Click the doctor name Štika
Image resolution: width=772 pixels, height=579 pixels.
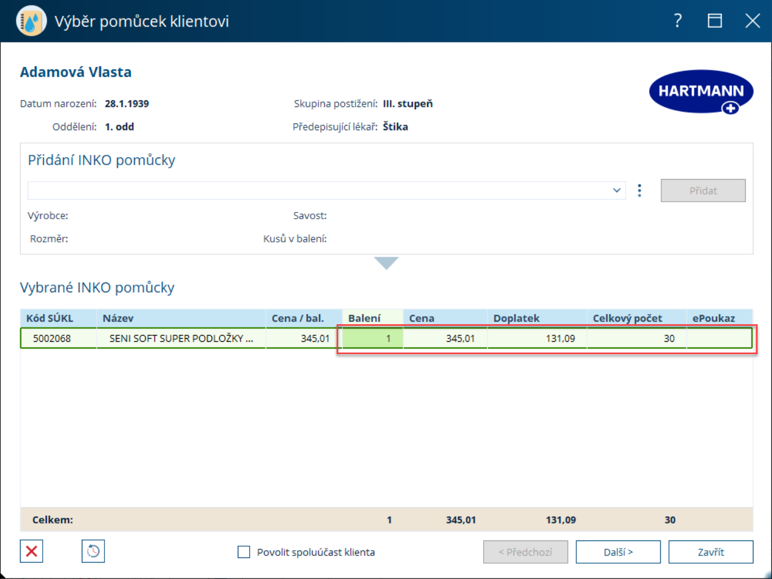pyautogui.click(x=395, y=127)
